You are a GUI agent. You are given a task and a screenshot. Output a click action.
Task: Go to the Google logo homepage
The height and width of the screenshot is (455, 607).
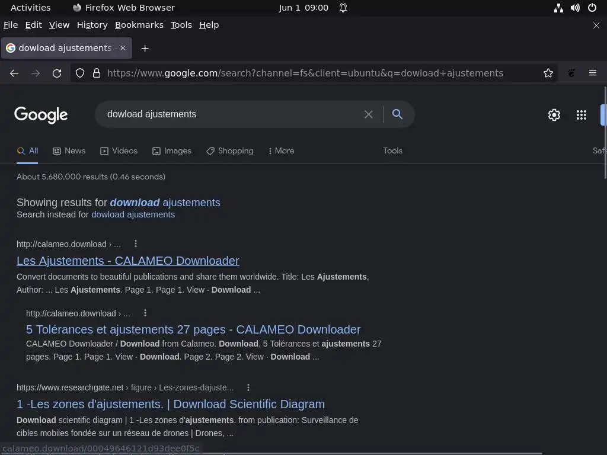tap(41, 115)
